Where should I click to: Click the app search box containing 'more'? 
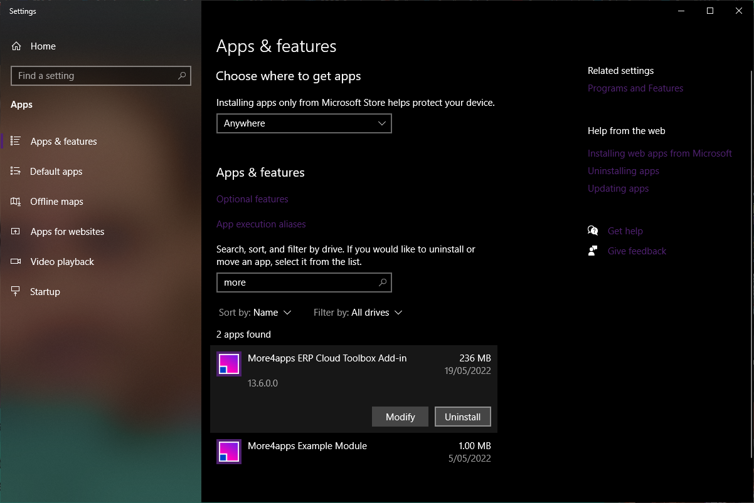tap(304, 283)
